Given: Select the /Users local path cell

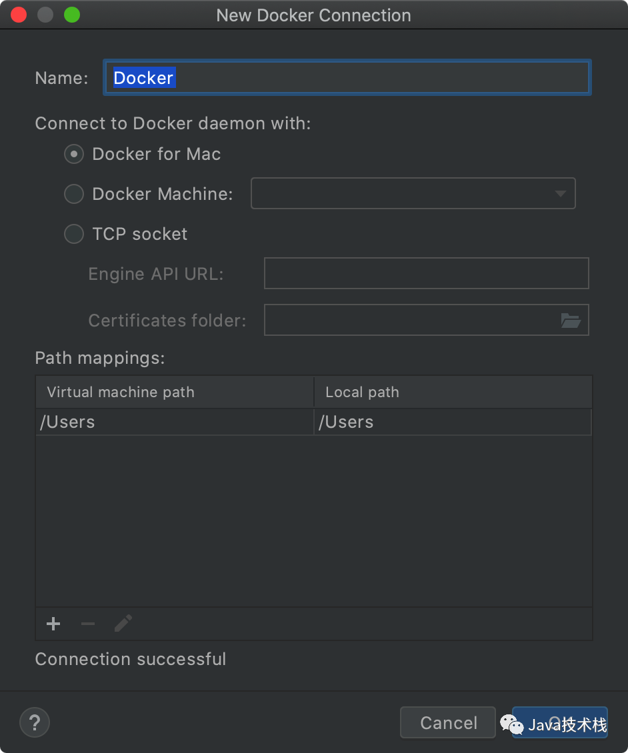Looking at the screenshot, I should click(x=453, y=422).
